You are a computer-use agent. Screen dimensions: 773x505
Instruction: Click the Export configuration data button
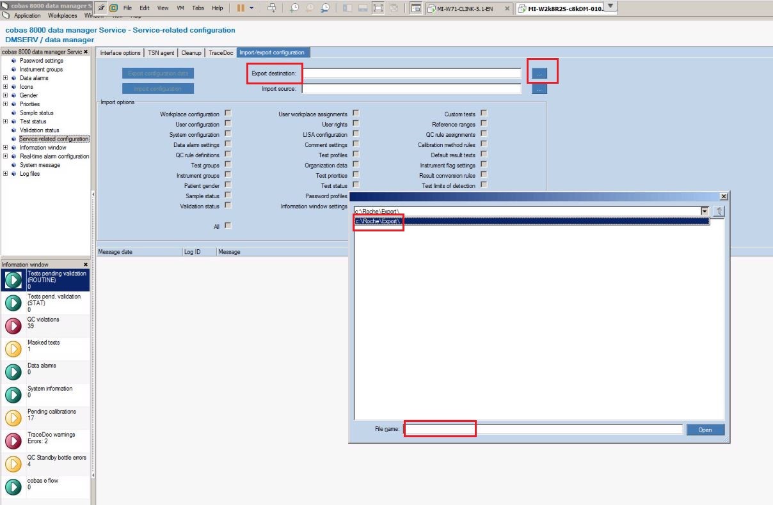158,74
